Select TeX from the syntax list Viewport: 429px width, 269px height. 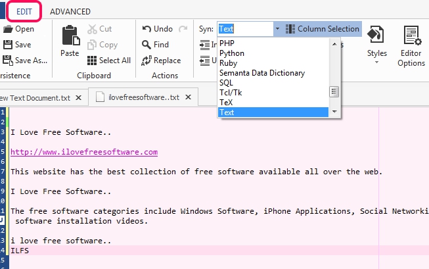[x=273, y=103]
